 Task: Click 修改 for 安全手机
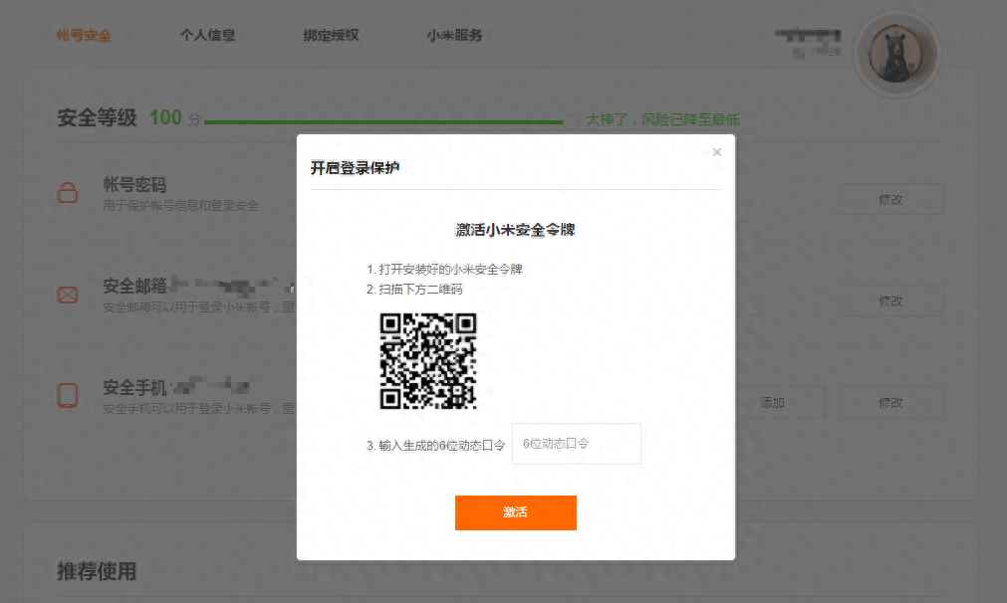[x=890, y=402]
